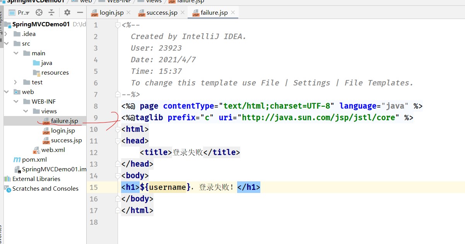Close the failure.jsp tab
Image resolution: width=465 pixels, height=244 pixels.
tap(233, 13)
